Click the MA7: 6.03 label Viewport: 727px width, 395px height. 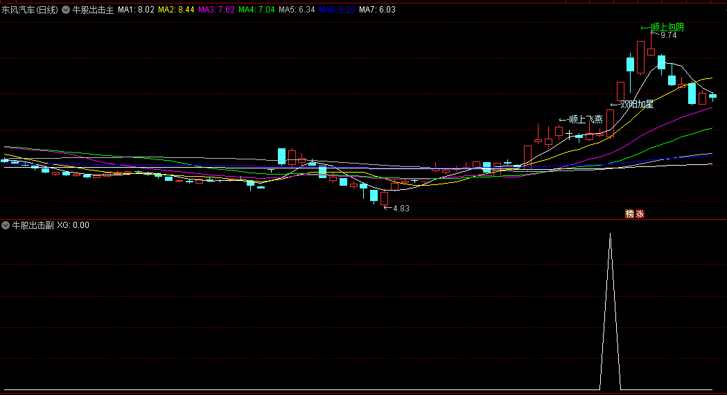378,10
